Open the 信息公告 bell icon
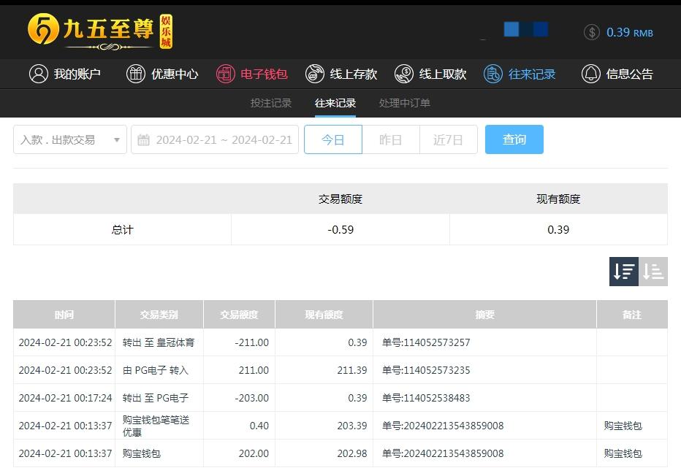The image size is (681, 476). 590,74
